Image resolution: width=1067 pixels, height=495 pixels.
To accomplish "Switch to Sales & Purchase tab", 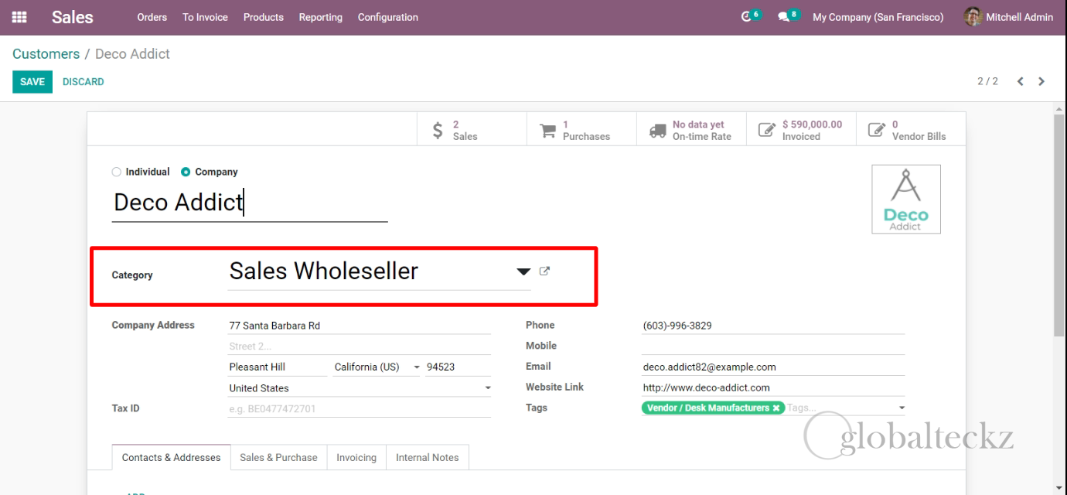I will tap(278, 457).
